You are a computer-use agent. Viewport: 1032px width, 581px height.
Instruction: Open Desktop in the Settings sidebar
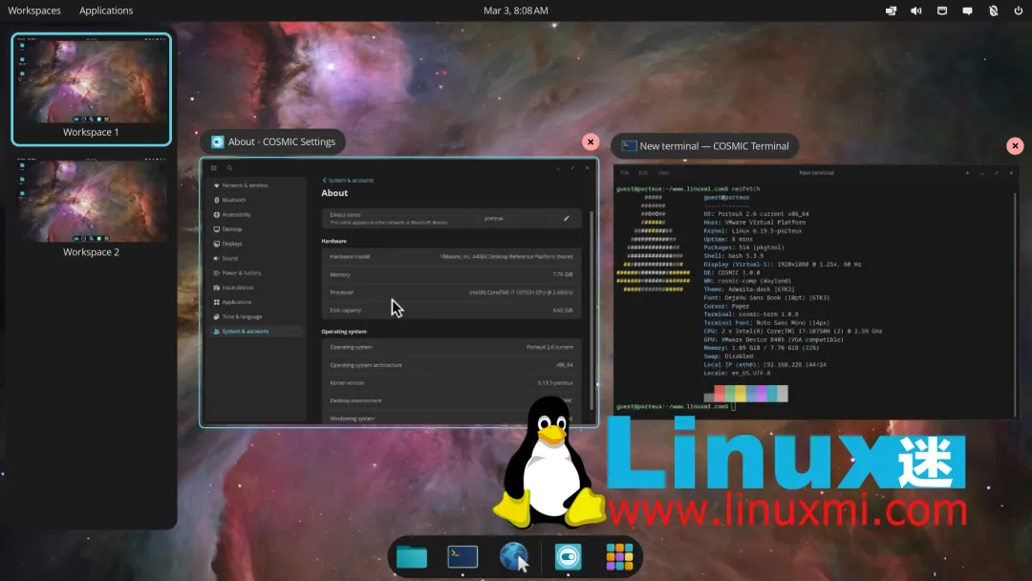[x=253, y=229]
